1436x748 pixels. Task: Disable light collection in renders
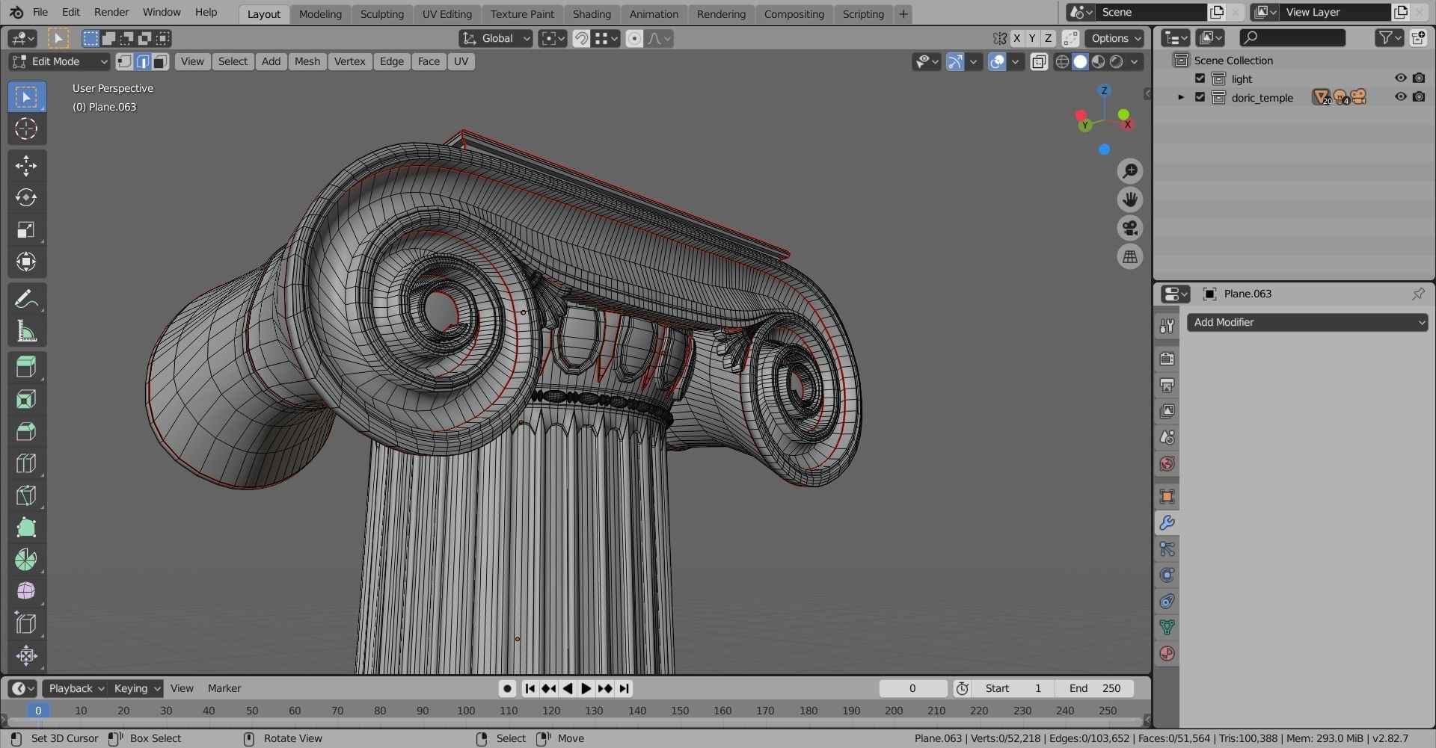[x=1419, y=78]
